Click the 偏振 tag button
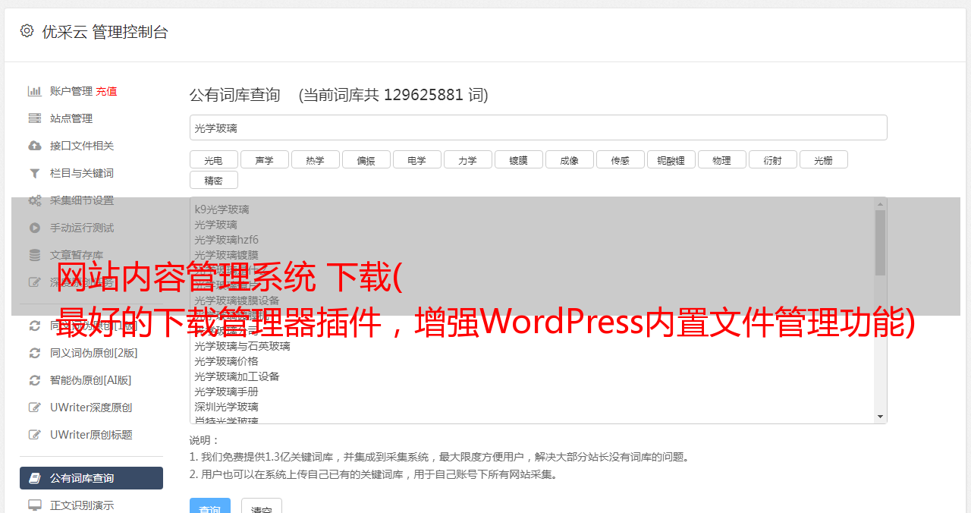Viewport: 971px width, 513px height. [366, 159]
